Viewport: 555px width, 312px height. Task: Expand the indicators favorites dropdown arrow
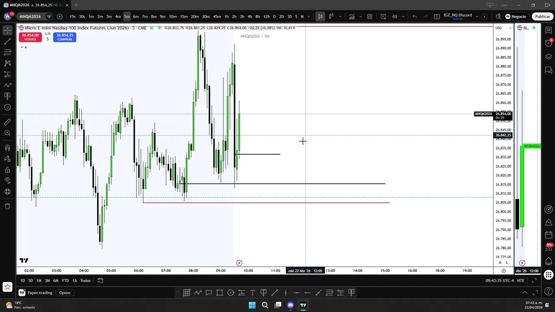360,16
